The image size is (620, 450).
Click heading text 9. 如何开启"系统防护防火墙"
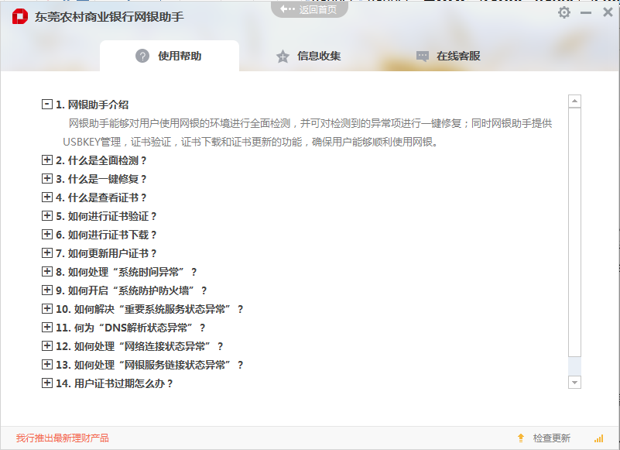pos(132,290)
